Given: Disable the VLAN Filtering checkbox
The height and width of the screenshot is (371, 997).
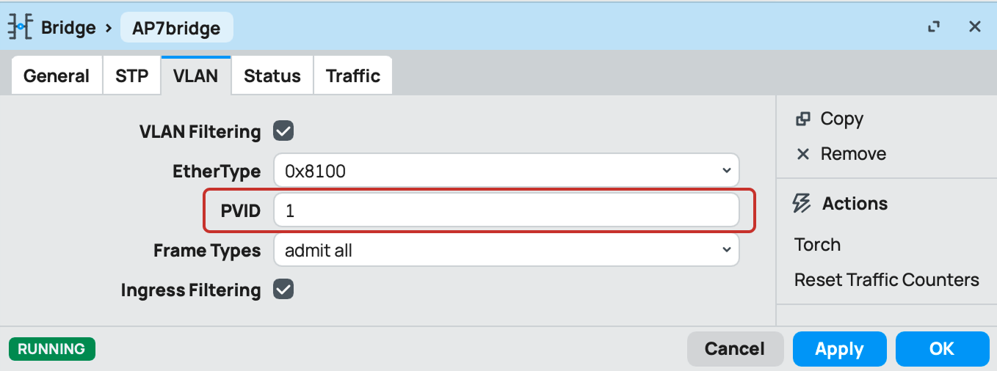Looking at the screenshot, I should (x=283, y=132).
